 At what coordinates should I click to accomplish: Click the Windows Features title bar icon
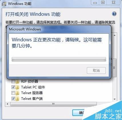[4, 4]
